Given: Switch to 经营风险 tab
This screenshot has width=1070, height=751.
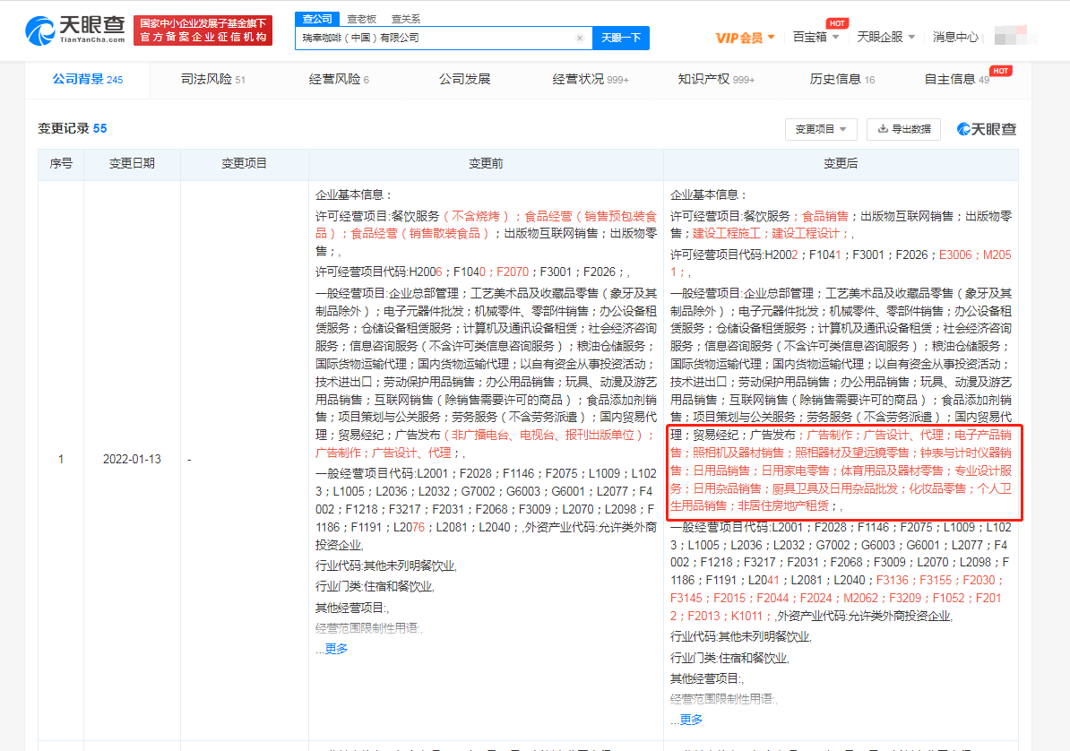Looking at the screenshot, I should (339, 79).
